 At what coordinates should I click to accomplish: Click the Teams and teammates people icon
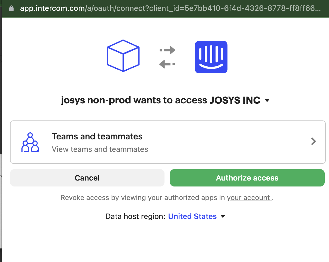point(30,142)
